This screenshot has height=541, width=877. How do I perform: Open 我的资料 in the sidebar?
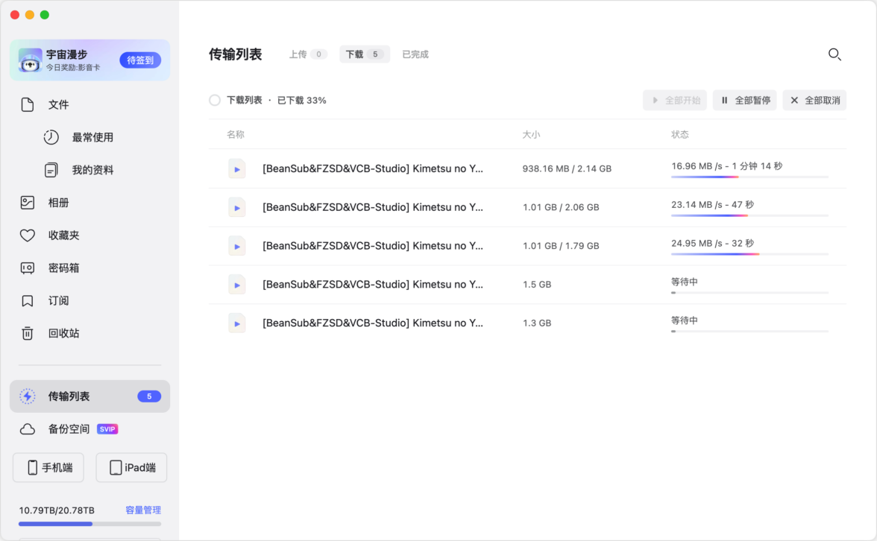point(92,170)
